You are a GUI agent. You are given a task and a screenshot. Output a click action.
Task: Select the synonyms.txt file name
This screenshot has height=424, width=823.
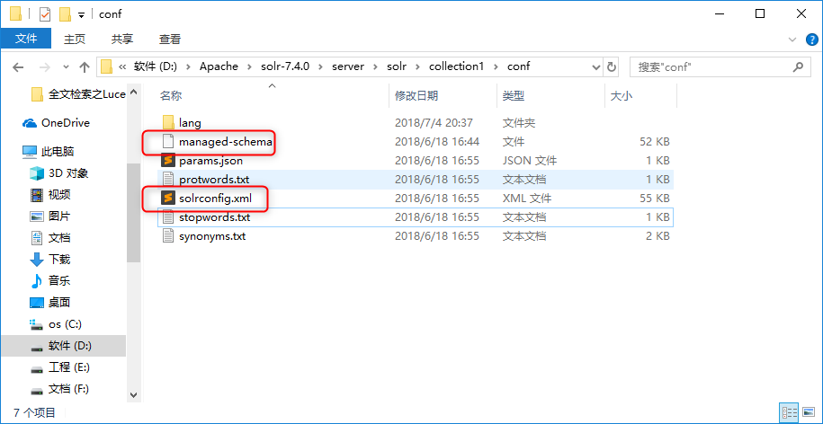(212, 236)
